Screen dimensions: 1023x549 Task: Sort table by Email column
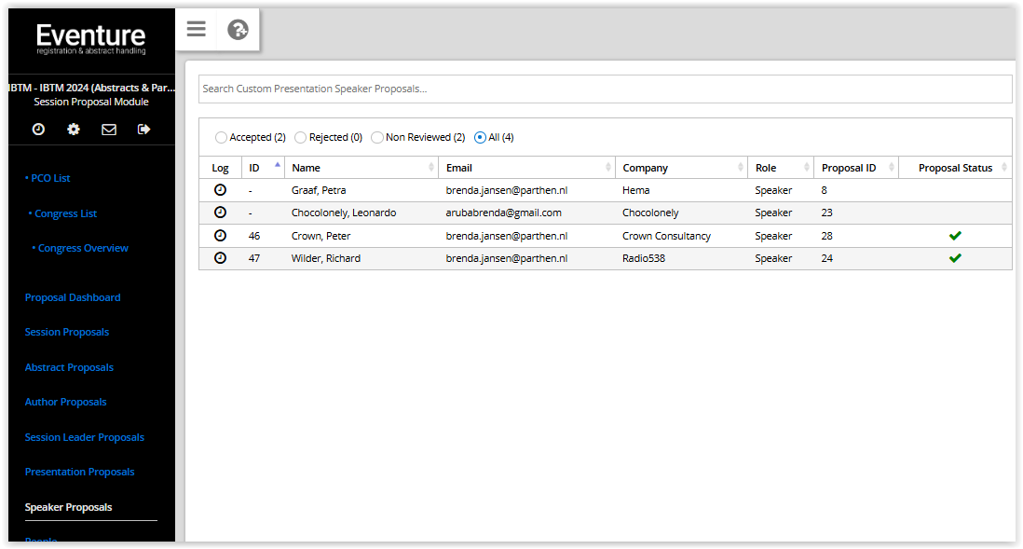click(527, 168)
